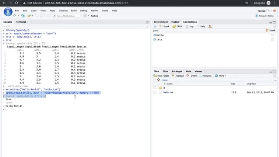
Task: Open the File menu
Action: point(17,10)
